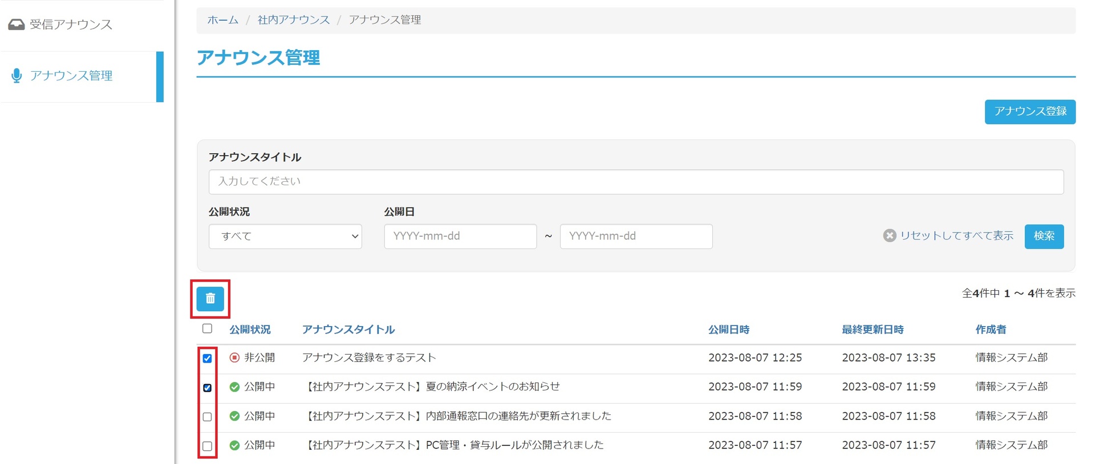Click title 【社内アナウンステスト】夏の納涼イベントのお知らせ
Image resolution: width=1095 pixels, height=464 pixels.
432,386
